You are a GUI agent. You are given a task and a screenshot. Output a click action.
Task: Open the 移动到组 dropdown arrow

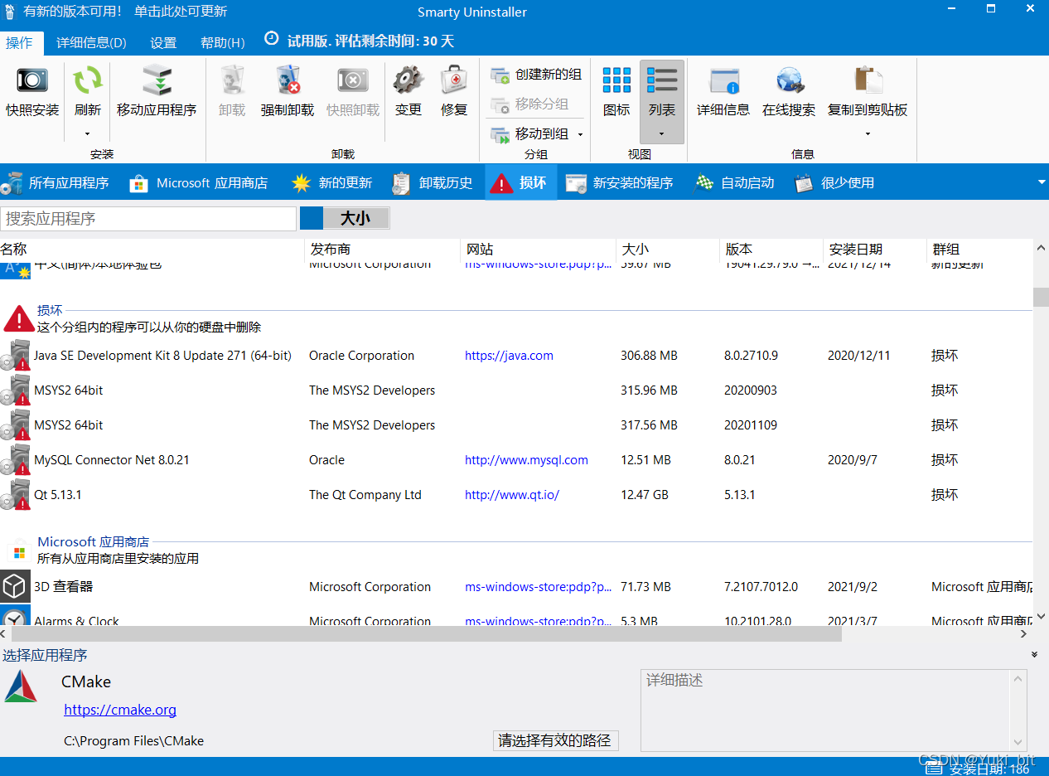tap(580, 134)
